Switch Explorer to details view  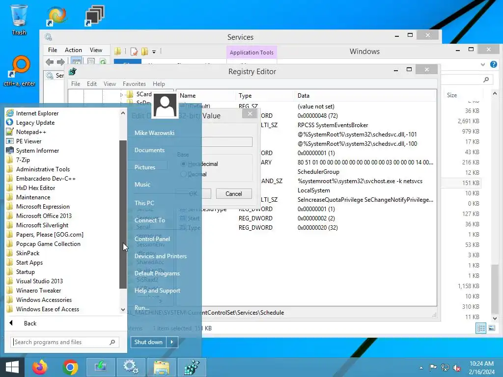[x=481, y=328]
